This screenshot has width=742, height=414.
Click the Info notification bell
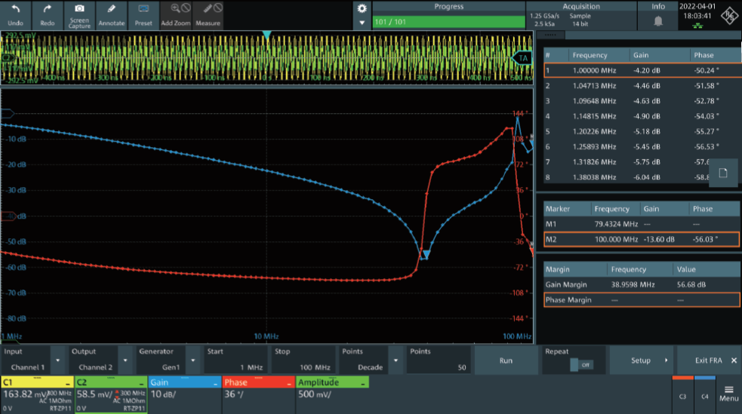pyautogui.click(x=657, y=21)
